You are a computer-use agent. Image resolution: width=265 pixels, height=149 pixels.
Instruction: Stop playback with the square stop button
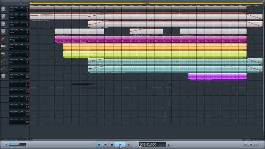(112, 144)
